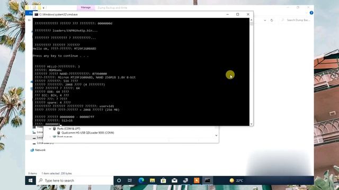Open the 22°C weather widget
This screenshot has height=190, width=339.
236,180
